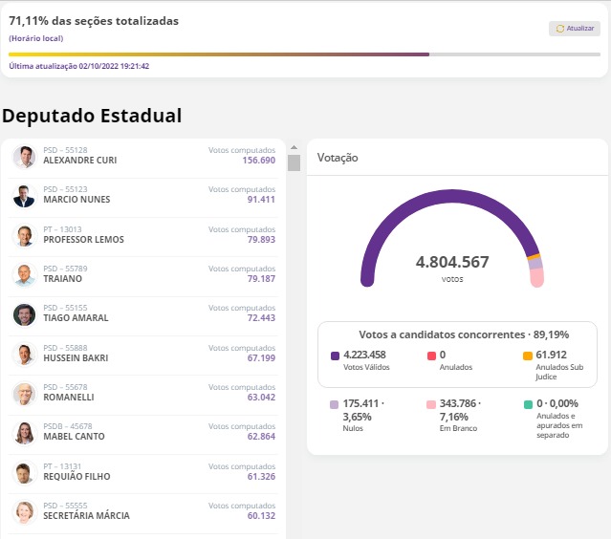Select Professor Lemos' avatar picture

[x=24, y=236]
